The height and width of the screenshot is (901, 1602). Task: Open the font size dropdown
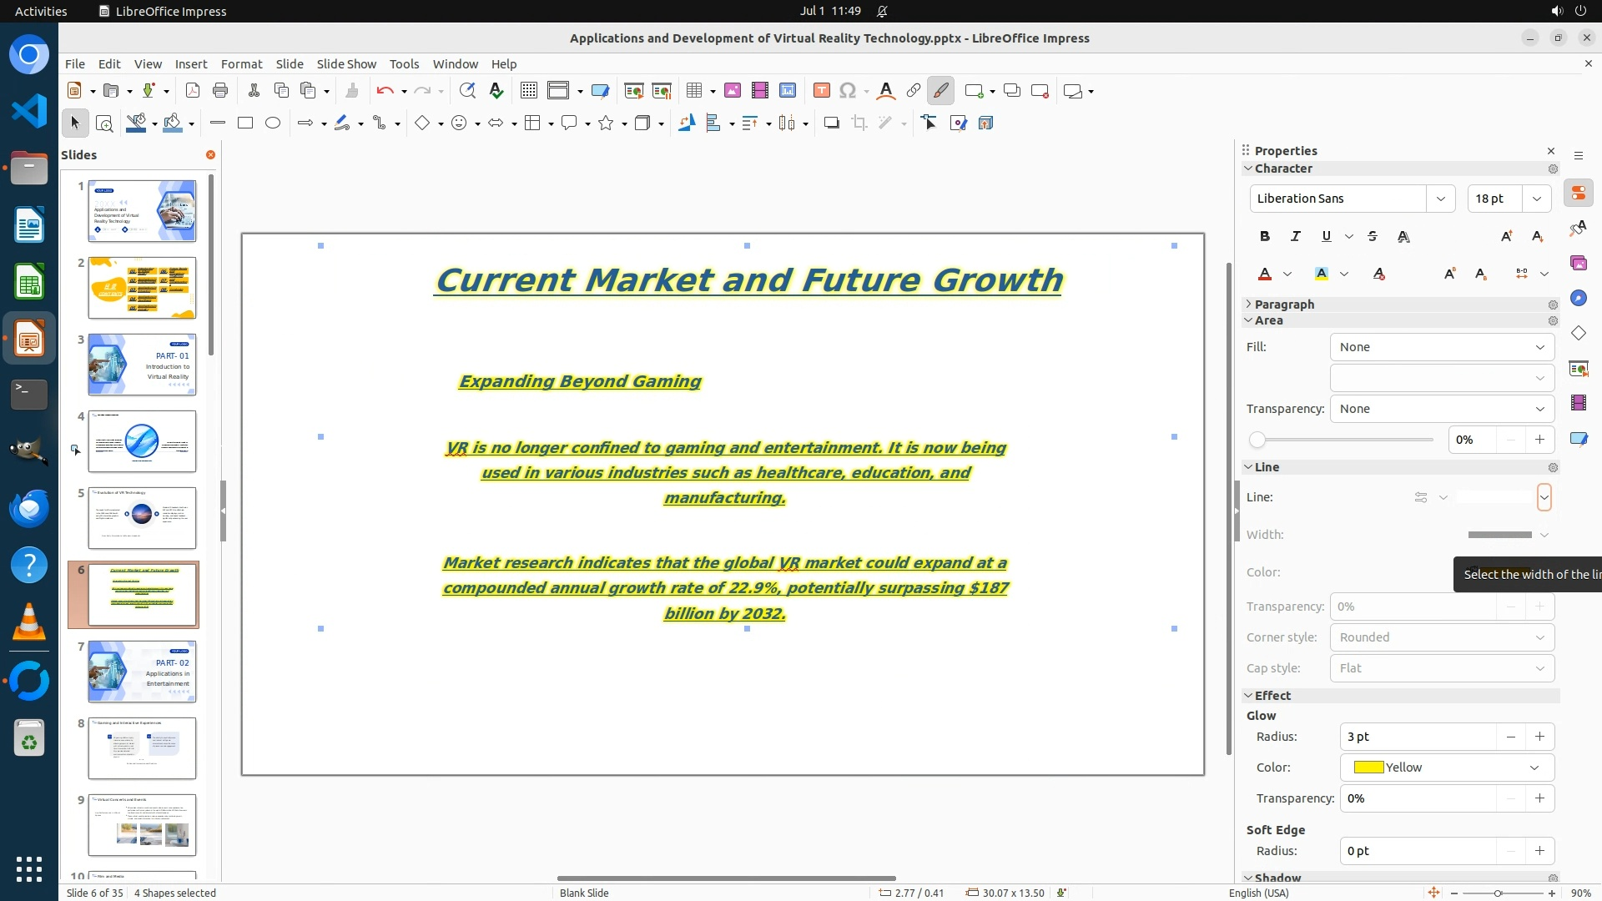coord(1537,199)
